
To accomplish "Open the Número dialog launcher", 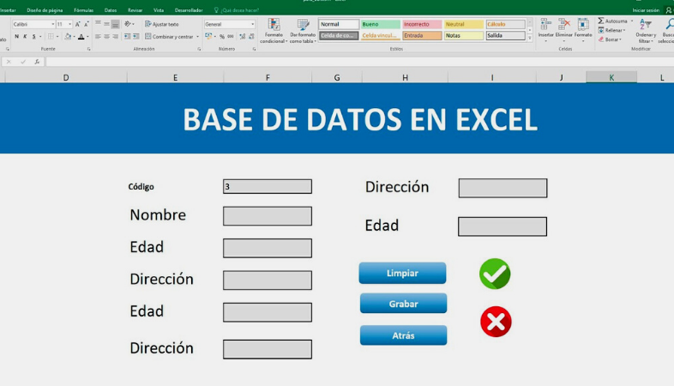I will point(254,50).
